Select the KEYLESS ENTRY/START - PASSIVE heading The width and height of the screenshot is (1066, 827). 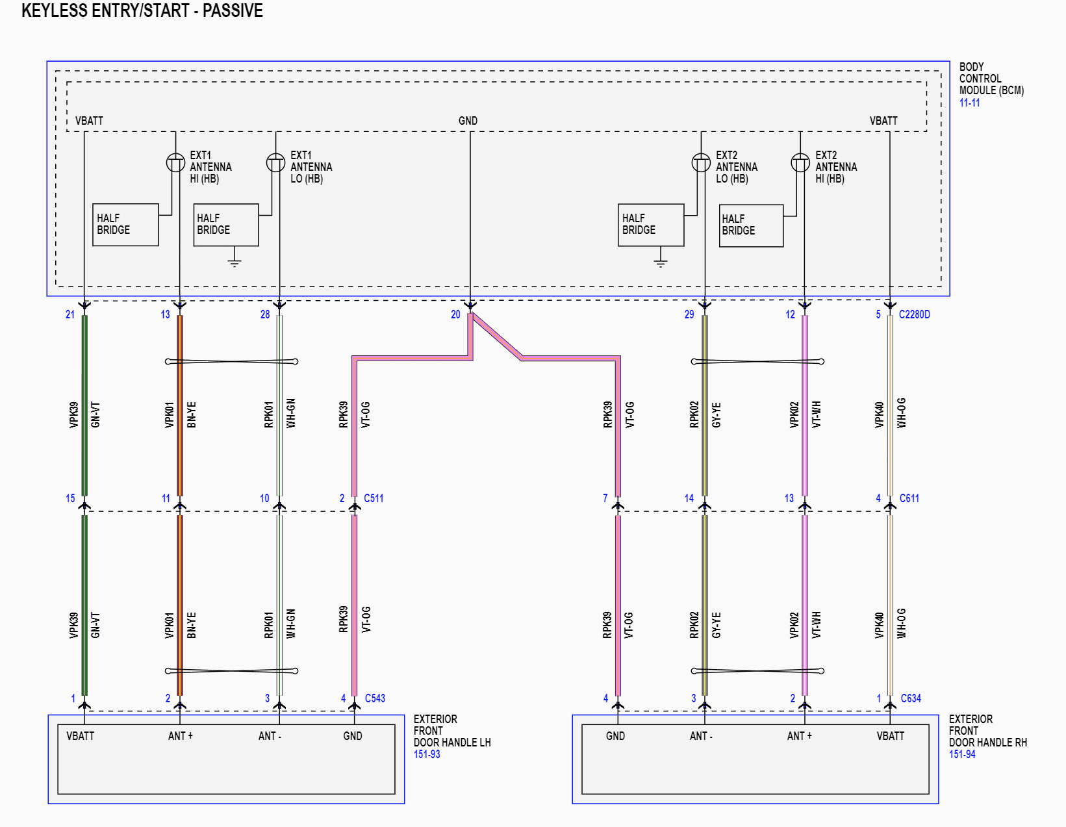coord(142,11)
